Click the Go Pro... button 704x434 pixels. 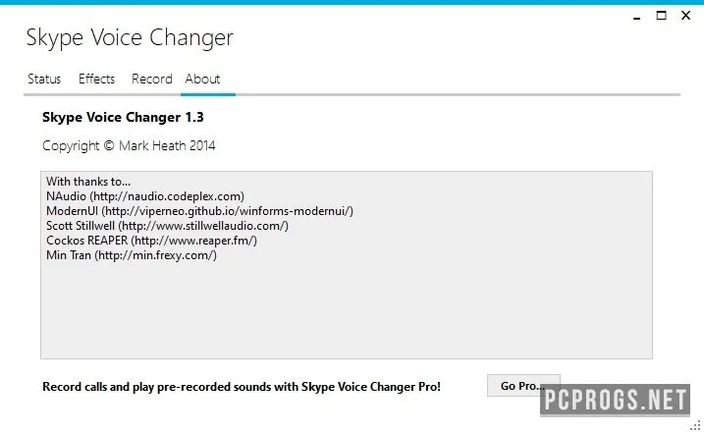523,386
